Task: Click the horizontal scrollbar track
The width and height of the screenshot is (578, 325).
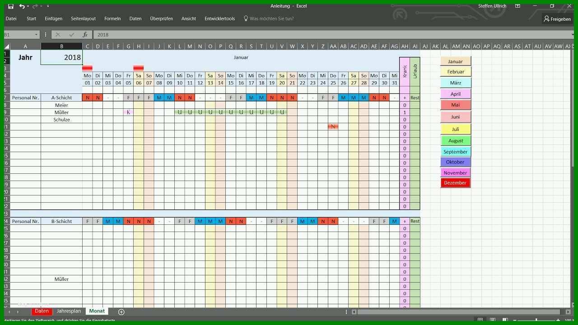Action: (461, 311)
